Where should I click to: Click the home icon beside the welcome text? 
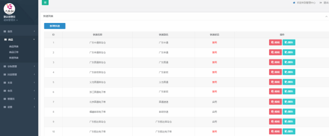click(294, 3)
